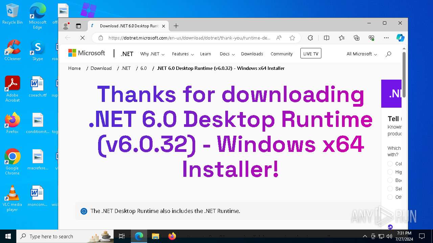Stop loading the page in Edge
The image size is (433, 243).
click(x=82, y=38)
